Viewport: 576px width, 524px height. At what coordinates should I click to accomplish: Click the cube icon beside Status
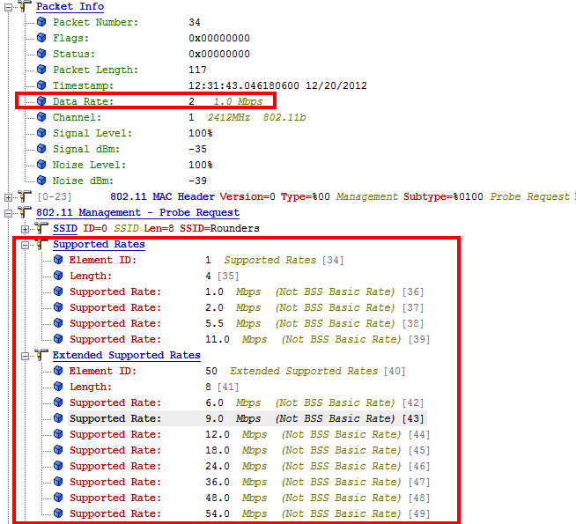point(41,54)
